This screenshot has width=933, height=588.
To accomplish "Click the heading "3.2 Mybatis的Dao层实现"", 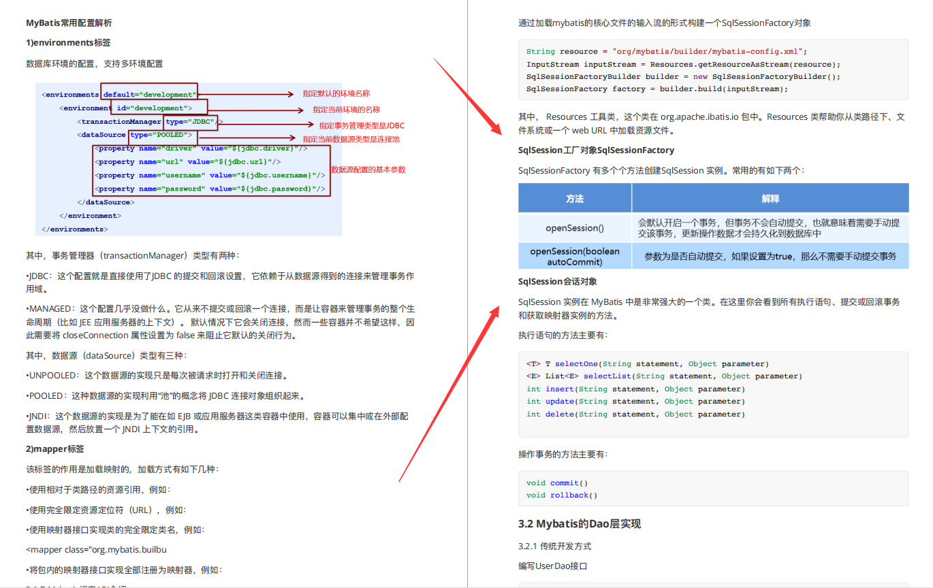I will pos(580,524).
